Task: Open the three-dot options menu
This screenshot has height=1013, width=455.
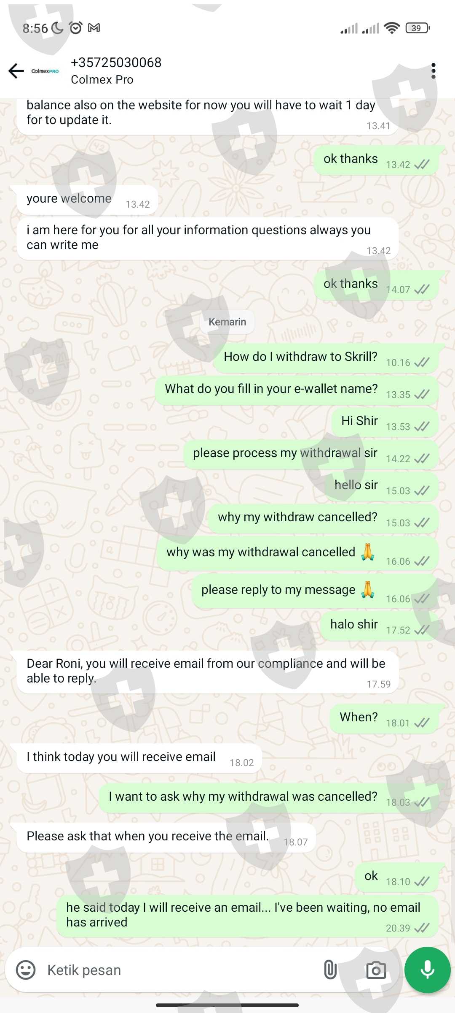Action: coord(433,71)
